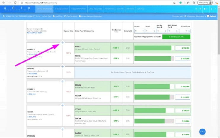220x138 pixels.
Task: Open the Plan Screener
Action: coord(71,16)
